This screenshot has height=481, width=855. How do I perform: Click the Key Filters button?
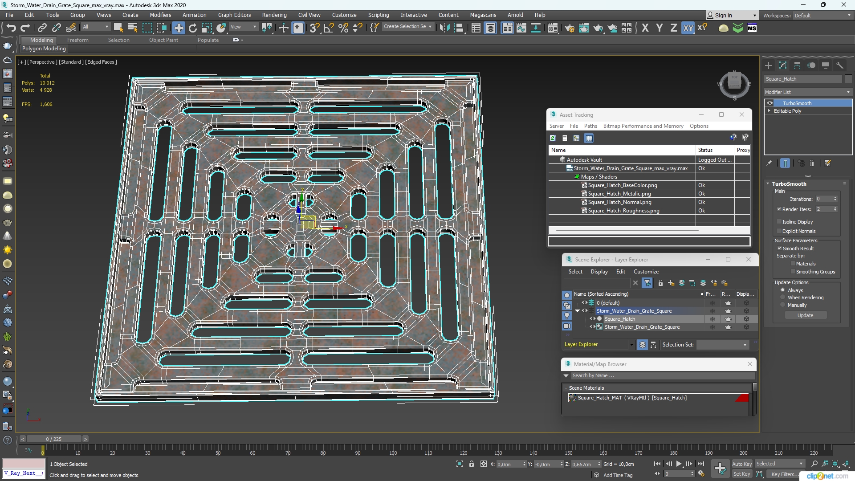[785, 474]
